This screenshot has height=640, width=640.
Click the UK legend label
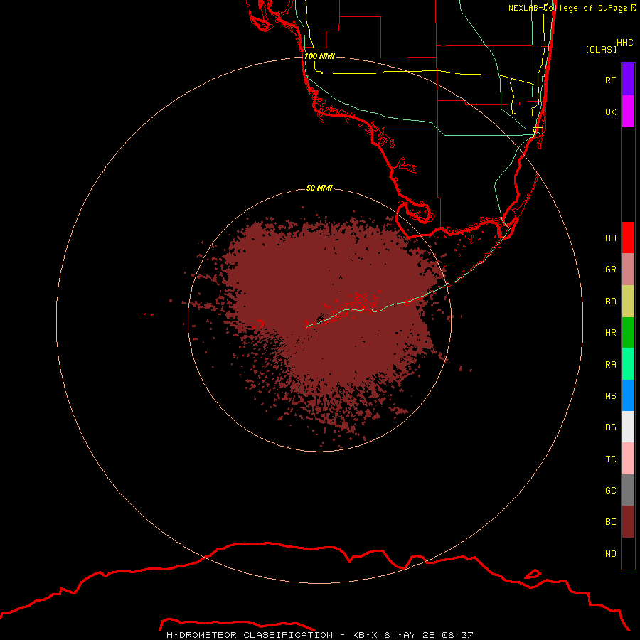(x=611, y=112)
